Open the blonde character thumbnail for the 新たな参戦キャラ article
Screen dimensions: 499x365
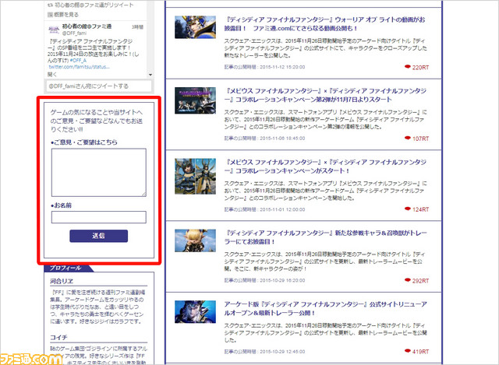[x=195, y=240]
